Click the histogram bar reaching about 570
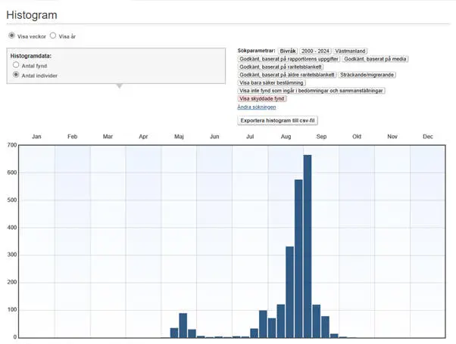This screenshot has height=344, width=456. pyautogui.click(x=298, y=258)
